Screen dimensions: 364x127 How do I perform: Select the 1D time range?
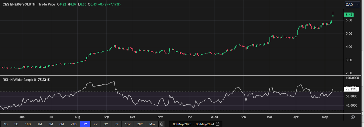5,124
